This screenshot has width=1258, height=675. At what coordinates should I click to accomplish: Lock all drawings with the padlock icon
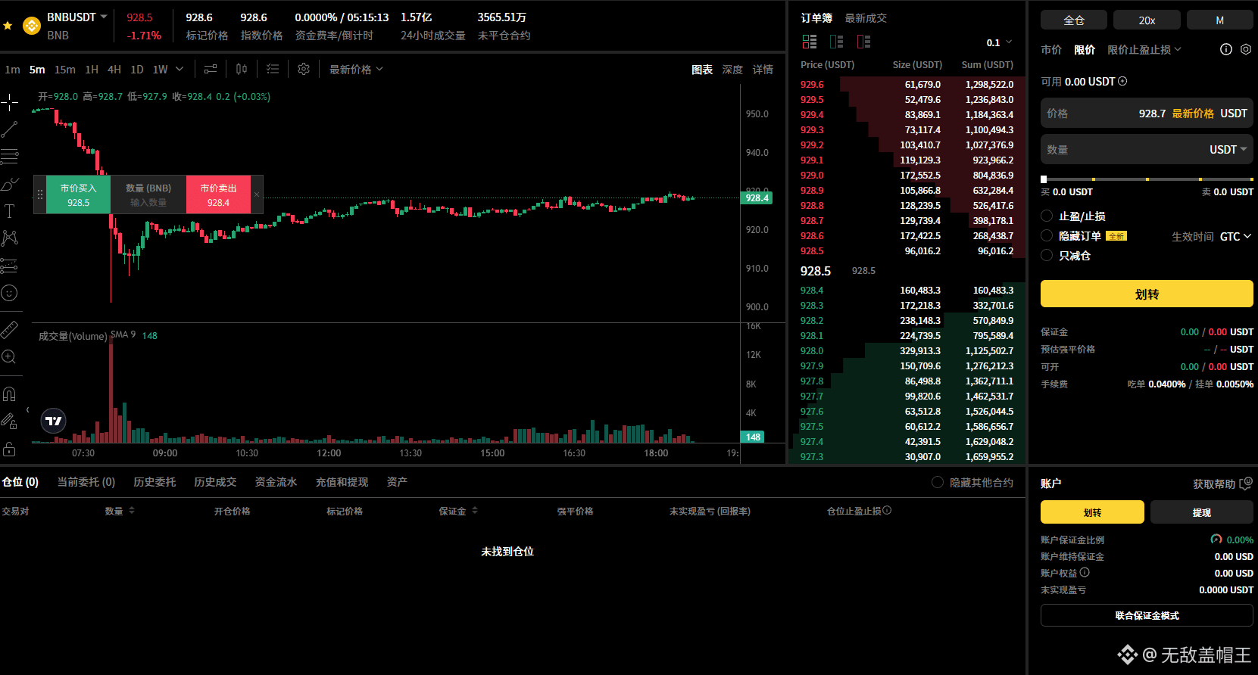pos(9,448)
